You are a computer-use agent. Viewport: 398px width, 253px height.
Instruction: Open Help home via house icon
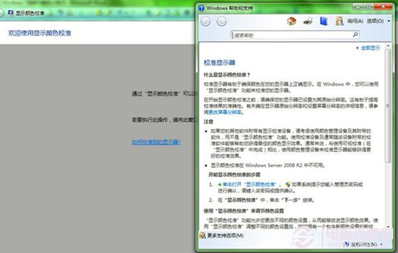coord(291,21)
